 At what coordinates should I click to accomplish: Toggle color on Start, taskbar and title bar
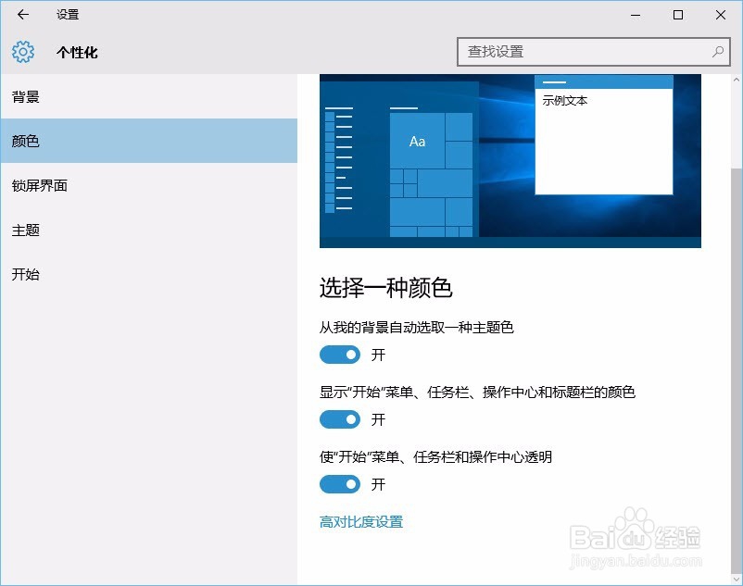340,419
